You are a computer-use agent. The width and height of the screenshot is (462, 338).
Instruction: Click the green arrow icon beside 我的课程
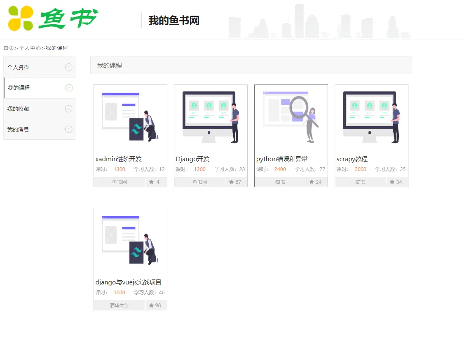(69, 87)
